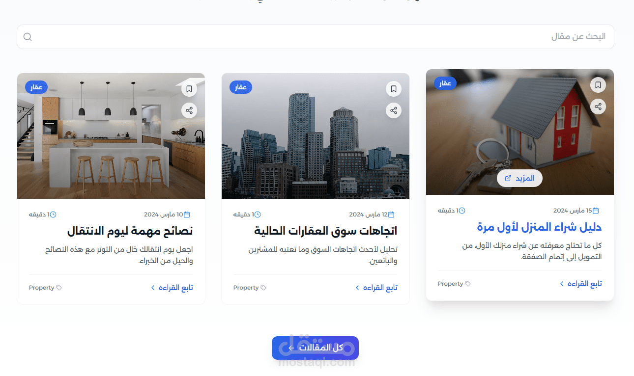Open كل المقالات button
Viewport: 634px width, 376px height.
pyautogui.click(x=315, y=348)
